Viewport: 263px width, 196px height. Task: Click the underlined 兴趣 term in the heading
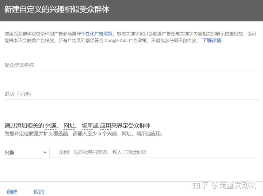point(51,126)
